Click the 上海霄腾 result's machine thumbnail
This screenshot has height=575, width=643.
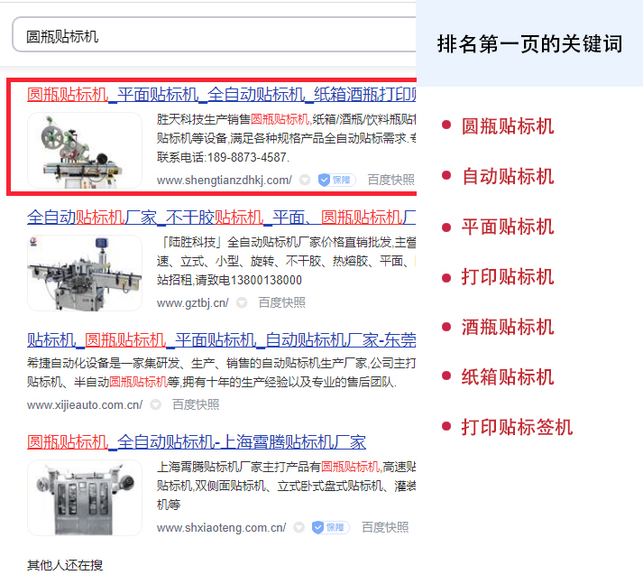(85, 497)
